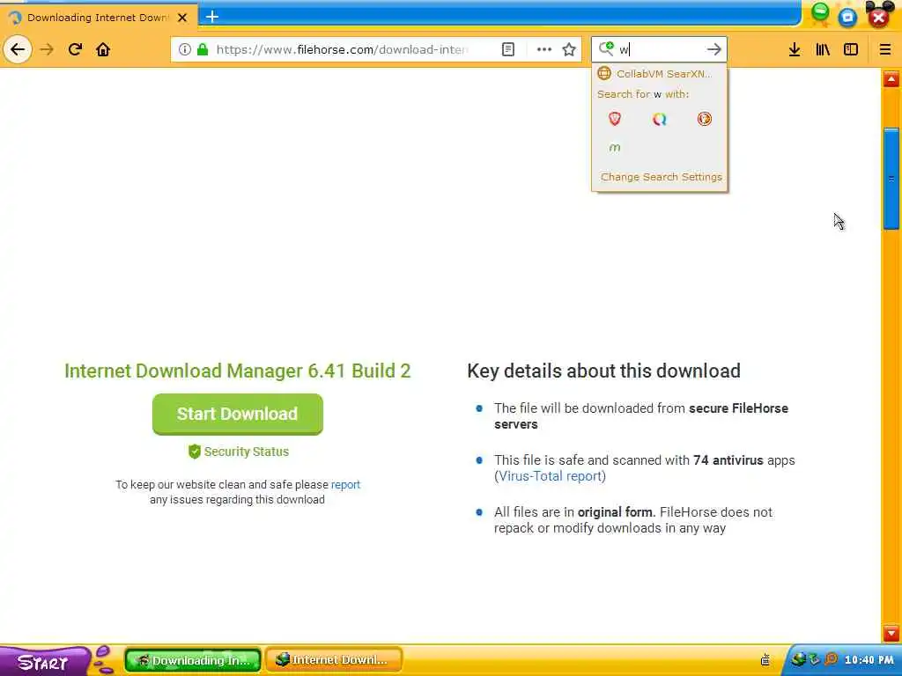Open the browser home page
Image resolution: width=902 pixels, height=676 pixels.
pos(103,49)
